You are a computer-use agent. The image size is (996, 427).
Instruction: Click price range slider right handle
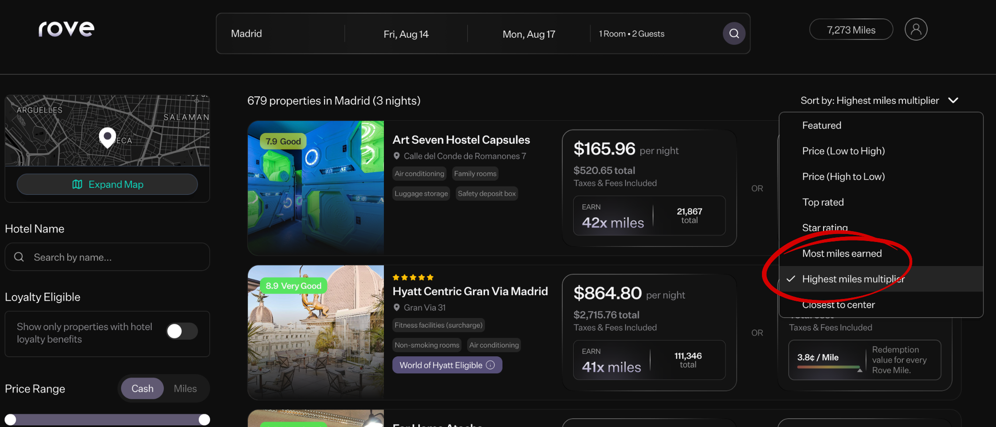[x=204, y=419]
